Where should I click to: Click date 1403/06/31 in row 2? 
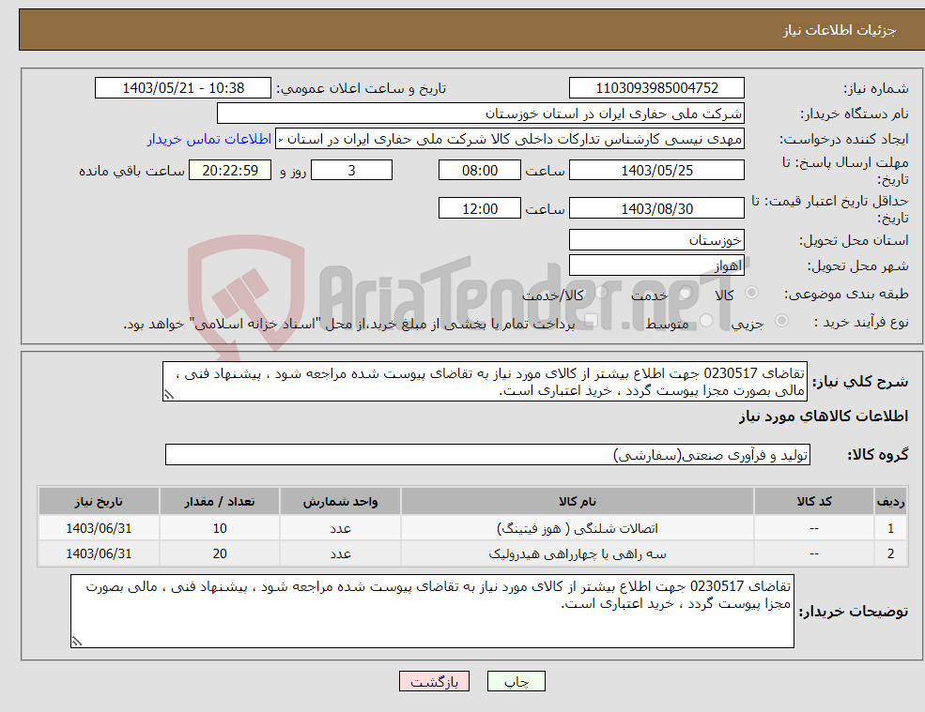(x=99, y=553)
